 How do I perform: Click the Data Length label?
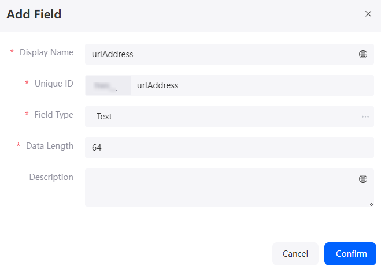(x=50, y=146)
